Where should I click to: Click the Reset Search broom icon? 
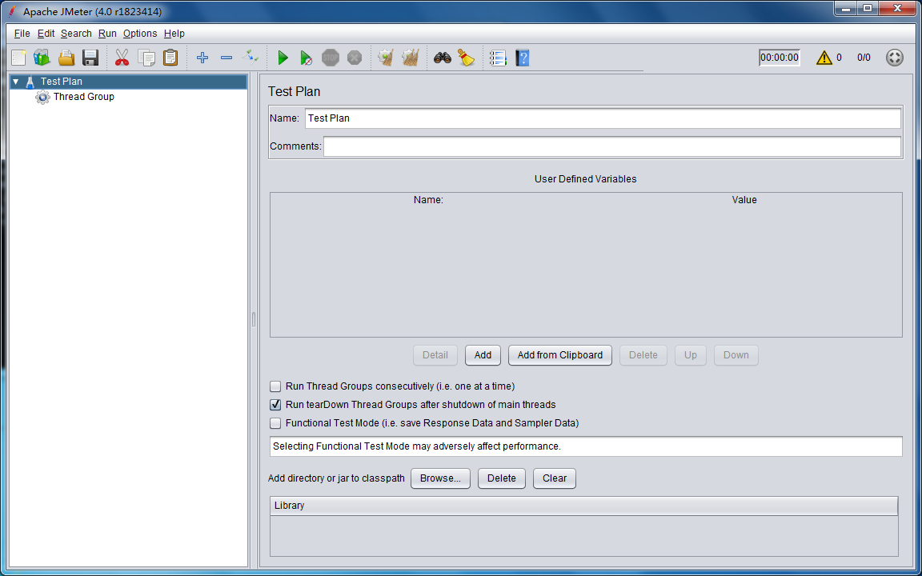pyautogui.click(x=467, y=58)
